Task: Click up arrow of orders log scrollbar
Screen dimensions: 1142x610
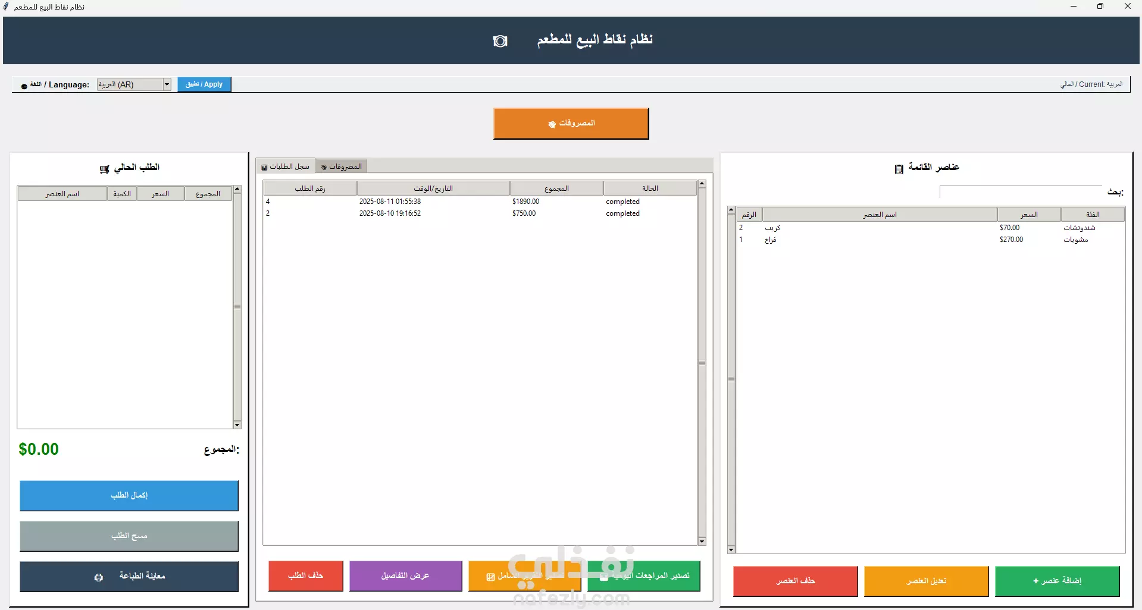Action: coord(702,184)
